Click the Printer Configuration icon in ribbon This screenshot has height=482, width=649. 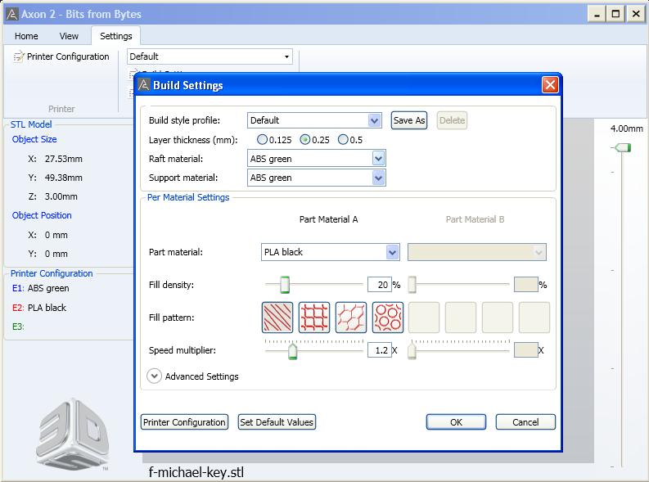tap(19, 56)
